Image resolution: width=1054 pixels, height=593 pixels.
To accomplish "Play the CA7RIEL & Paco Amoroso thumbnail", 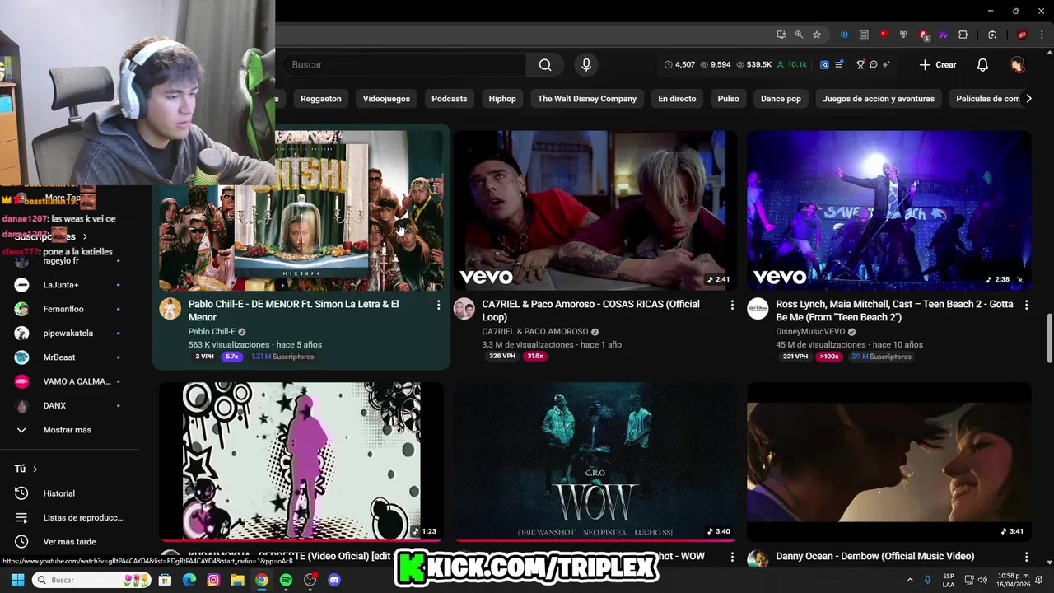I will (595, 210).
